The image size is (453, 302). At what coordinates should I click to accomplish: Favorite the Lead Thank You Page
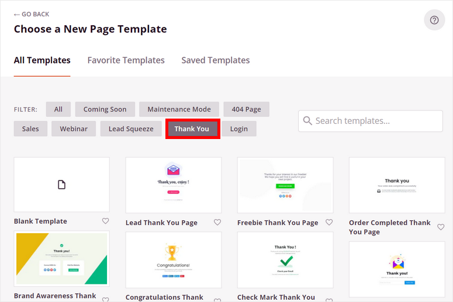pos(217,223)
